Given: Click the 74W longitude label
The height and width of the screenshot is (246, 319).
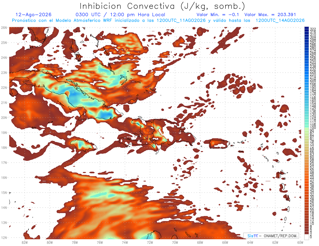Looking at the screenshot, I should (125, 242).
